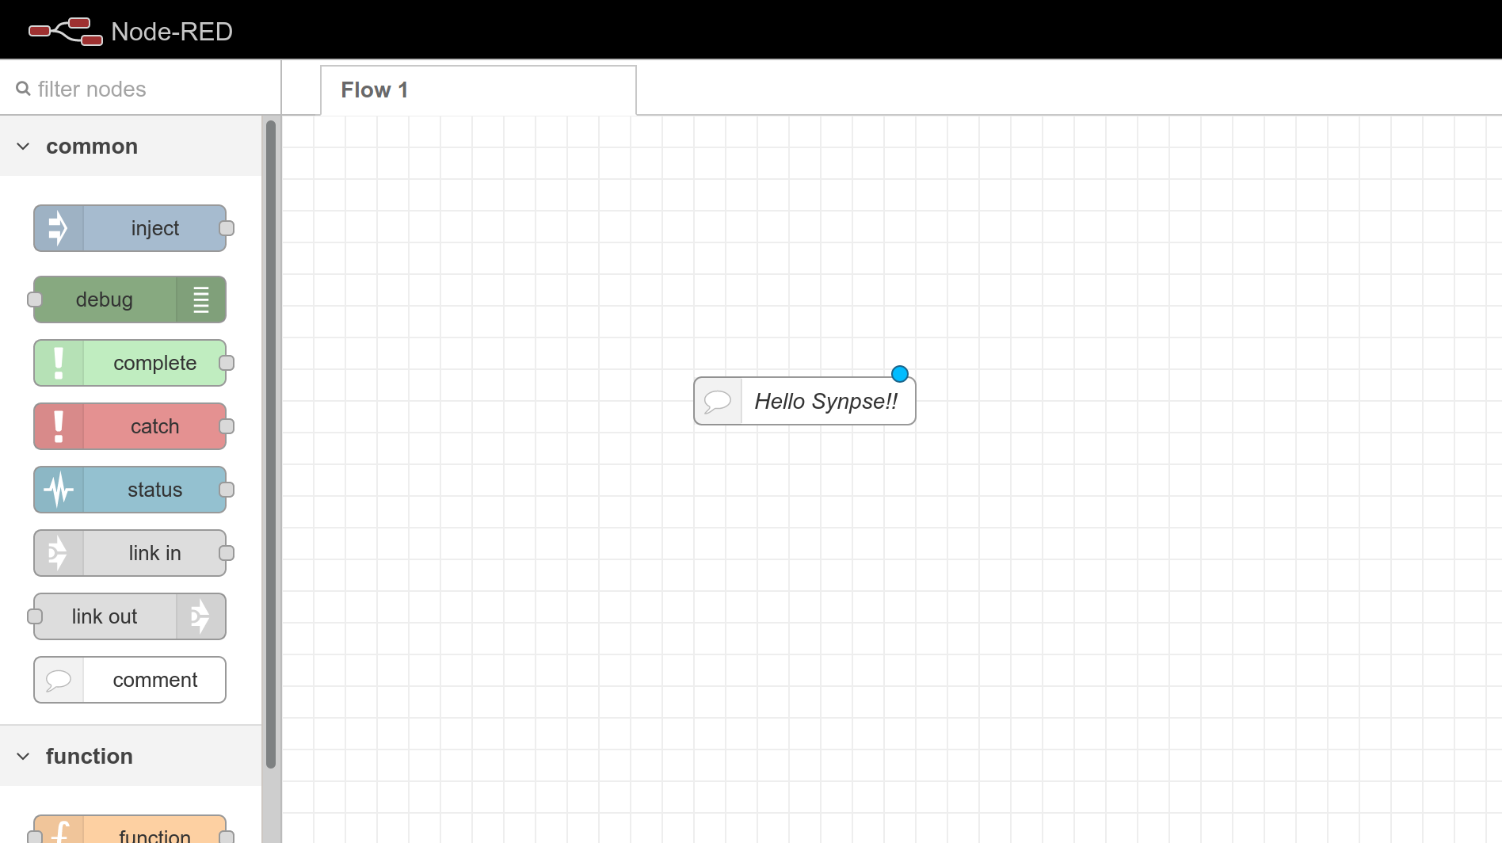Collapse the common palette category
Image resolution: width=1502 pixels, height=843 pixels.
click(x=23, y=147)
